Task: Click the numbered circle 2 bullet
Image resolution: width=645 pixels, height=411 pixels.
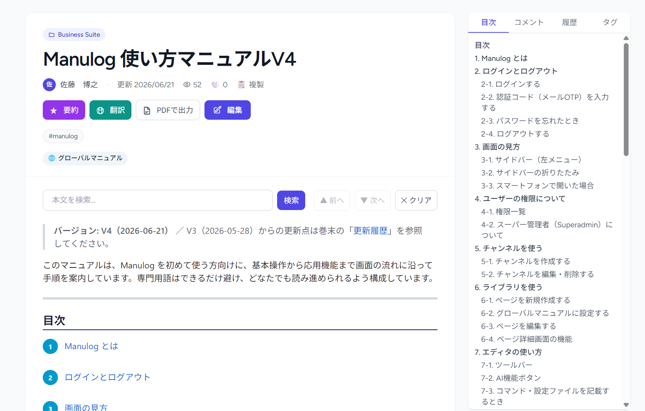Action: coord(50,377)
